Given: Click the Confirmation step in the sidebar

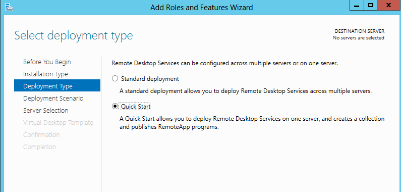Looking at the screenshot, I should point(41,134).
